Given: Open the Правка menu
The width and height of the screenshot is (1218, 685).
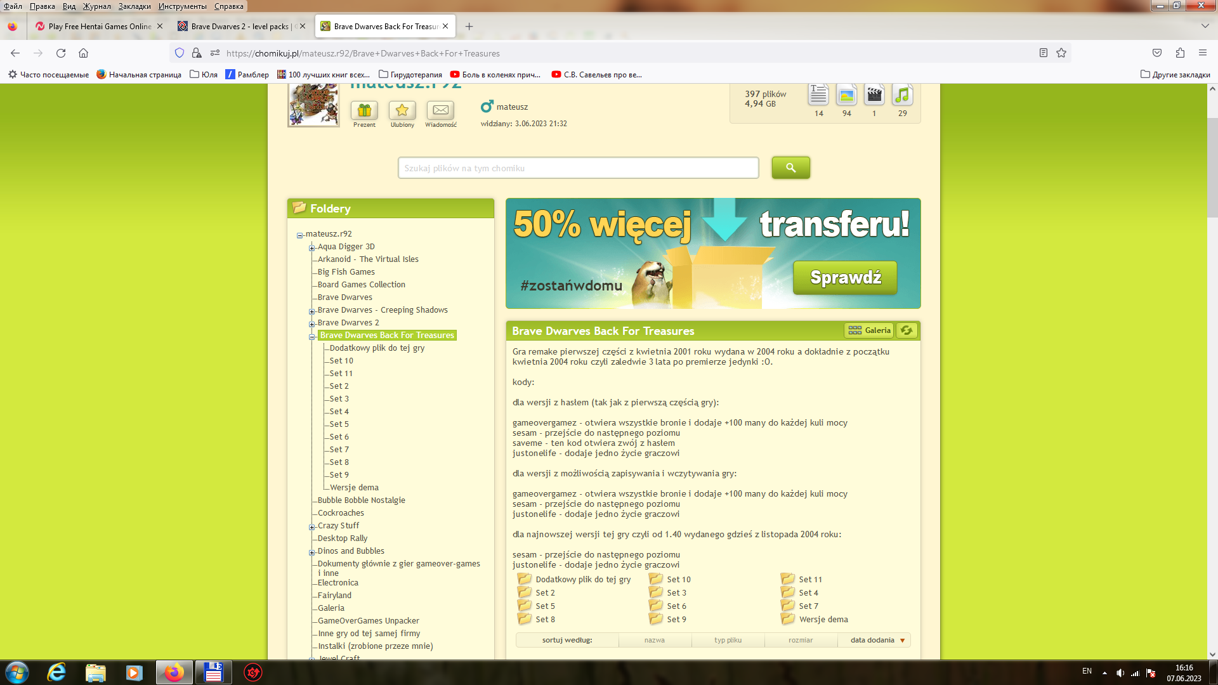Looking at the screenshot, I should 43,6.
